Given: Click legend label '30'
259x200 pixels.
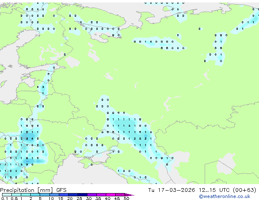Looking at the screenshot, I should (89, 198).
